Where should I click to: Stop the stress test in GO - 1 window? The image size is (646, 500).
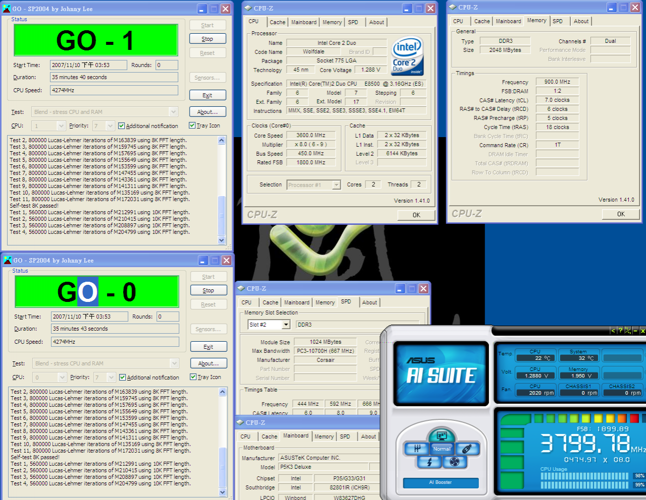207,39
